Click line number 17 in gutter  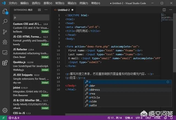tap(58, 78)
